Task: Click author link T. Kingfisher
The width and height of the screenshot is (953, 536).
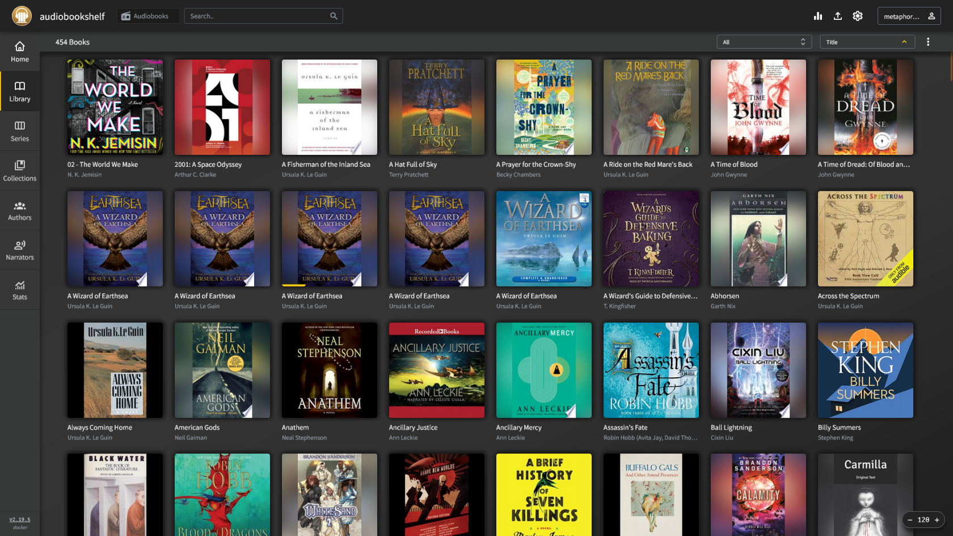Action: coord(619,306)
